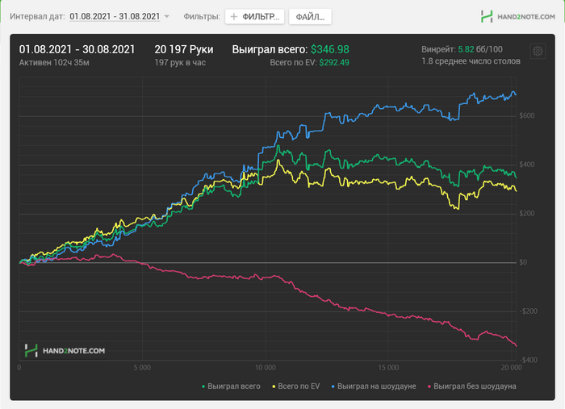
Task: Toggle the Выиграл без шоудауна legend series
Action: coord(471,386)
